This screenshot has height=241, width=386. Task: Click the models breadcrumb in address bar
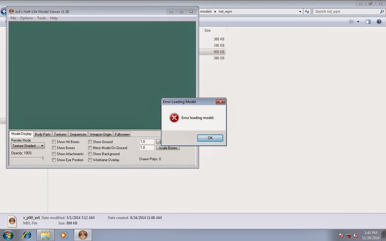click(x=206, y=11)
